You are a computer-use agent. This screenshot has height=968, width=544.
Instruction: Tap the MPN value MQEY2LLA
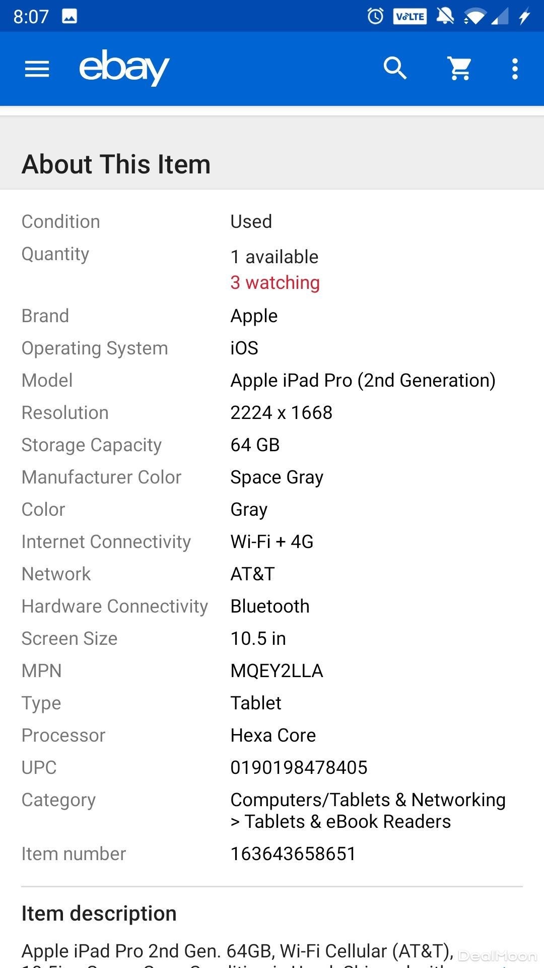pyautogui.click(x=277, y=671)
